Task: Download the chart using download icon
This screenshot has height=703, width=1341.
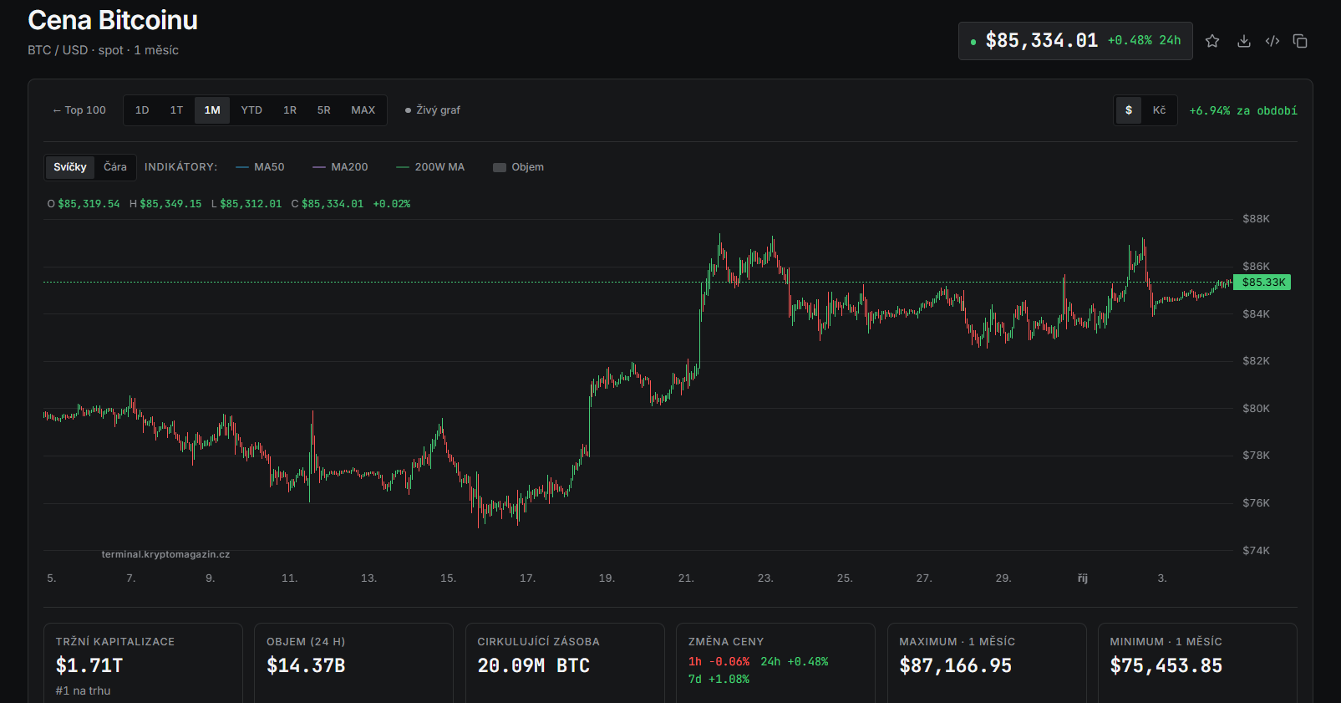Action: [x=1244, y=41]
